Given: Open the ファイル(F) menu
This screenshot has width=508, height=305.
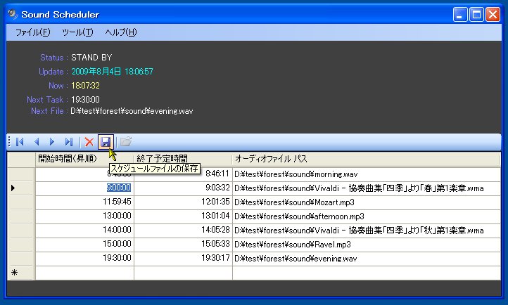Looking at the screenshot, I should [x=33, y=32].
